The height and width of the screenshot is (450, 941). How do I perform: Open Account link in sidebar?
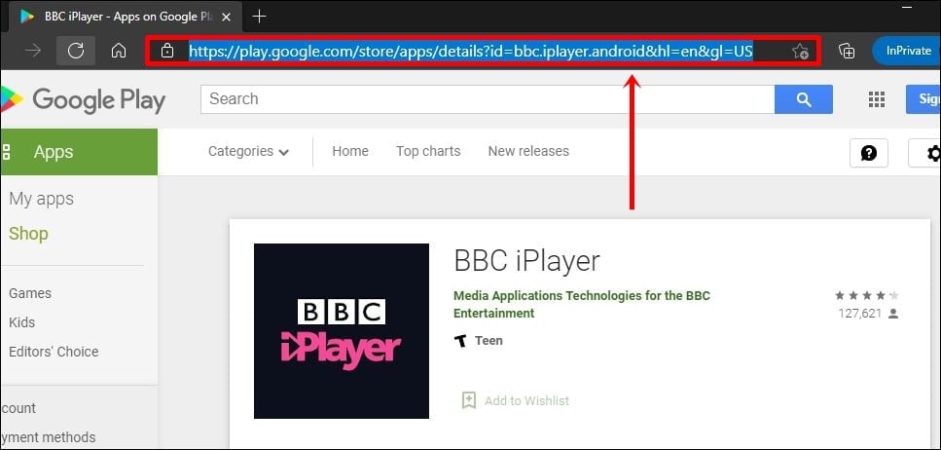[18, 408]
